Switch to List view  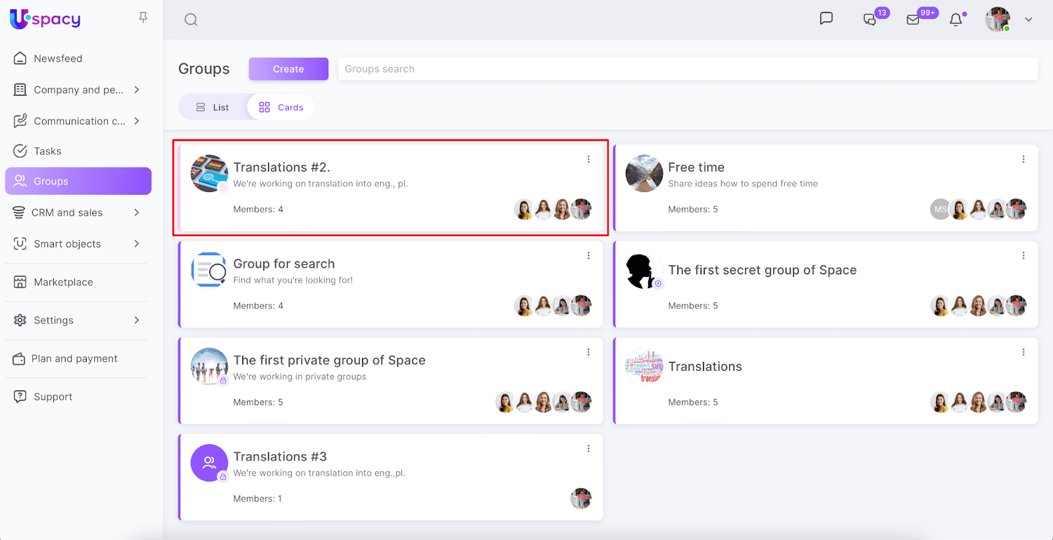[213, 107]
